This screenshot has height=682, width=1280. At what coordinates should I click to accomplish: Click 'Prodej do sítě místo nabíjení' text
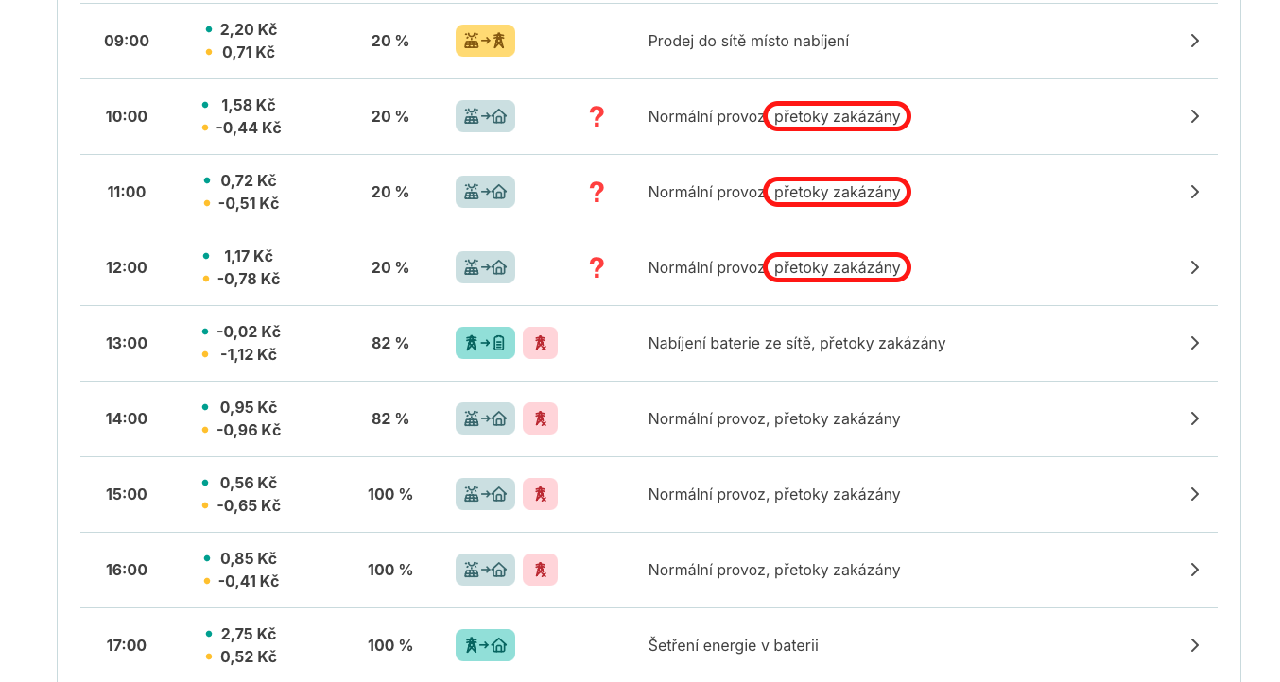(x=748, y=41)
